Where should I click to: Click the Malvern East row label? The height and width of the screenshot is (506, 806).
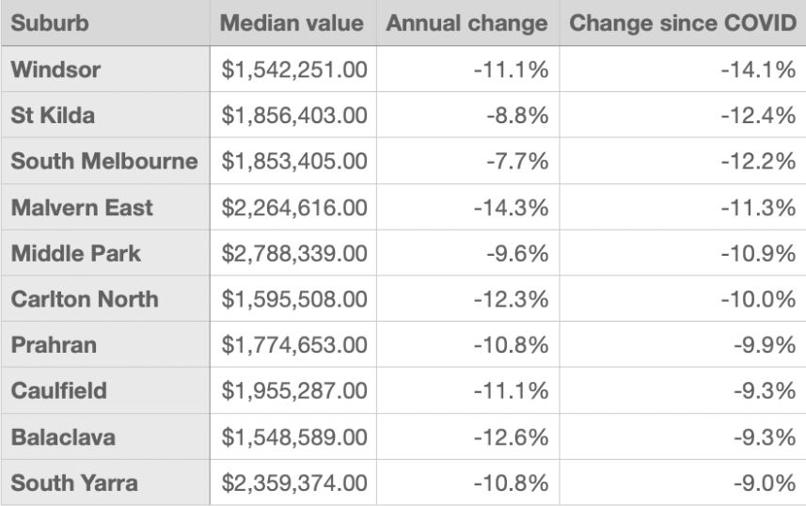click(81, 208)
